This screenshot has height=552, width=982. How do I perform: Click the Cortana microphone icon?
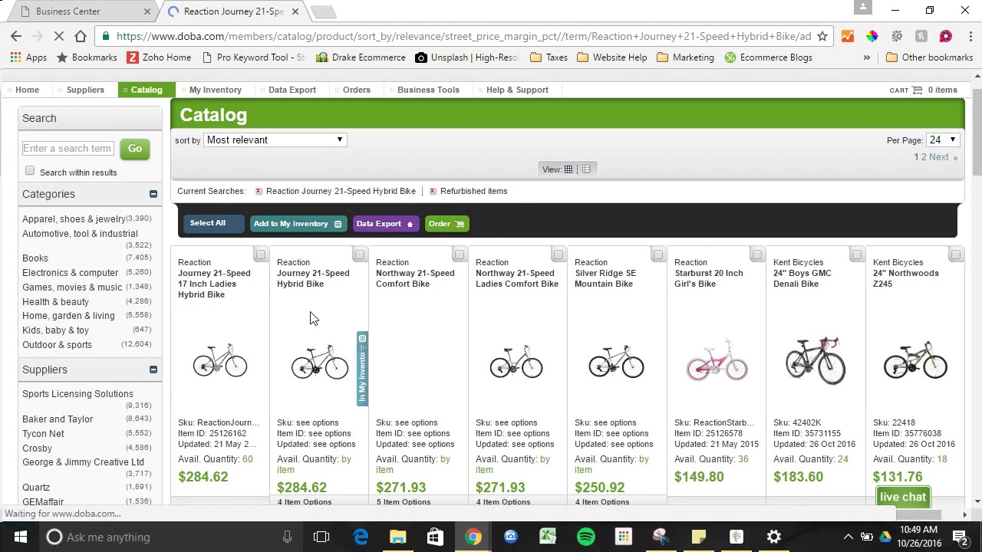pyautogui.click(x=287, y=537)
